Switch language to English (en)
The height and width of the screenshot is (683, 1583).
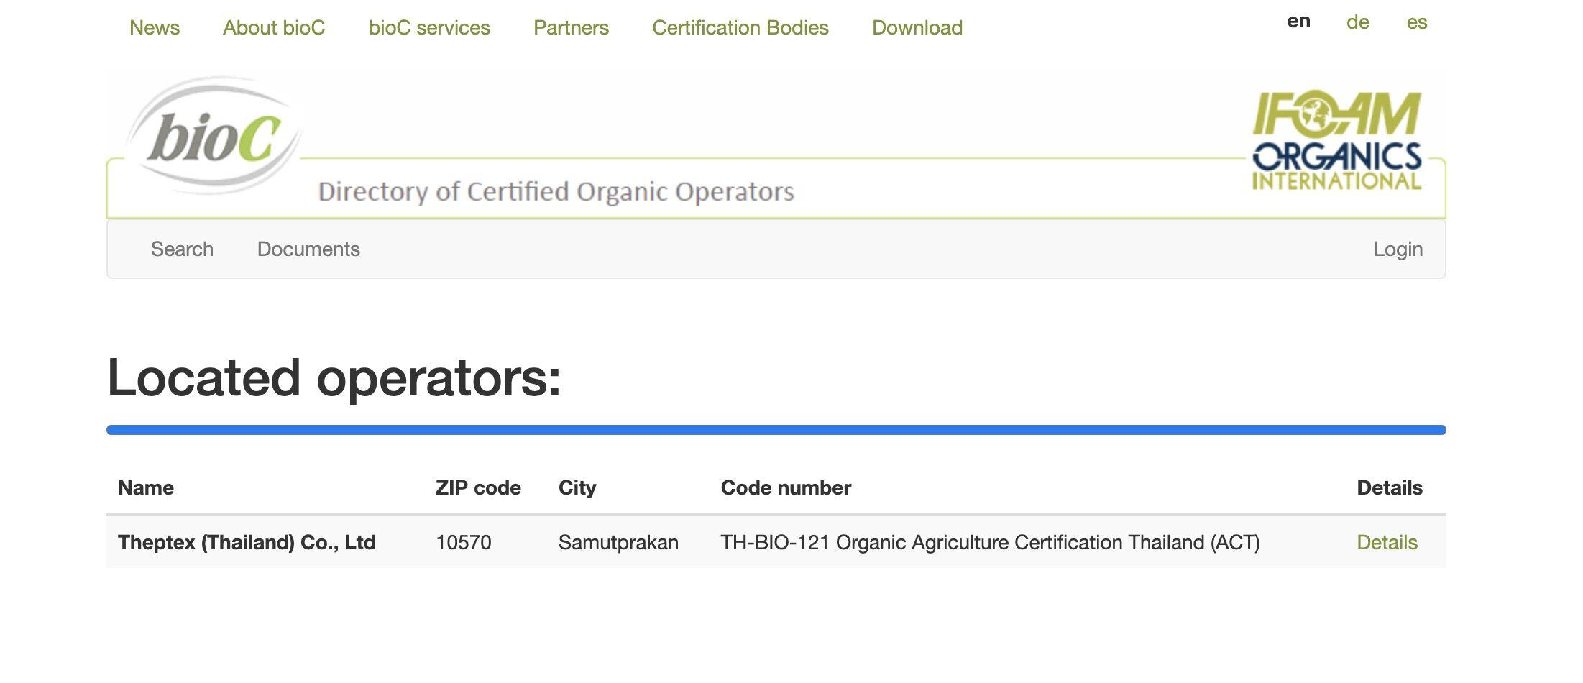coord(1298,22)
